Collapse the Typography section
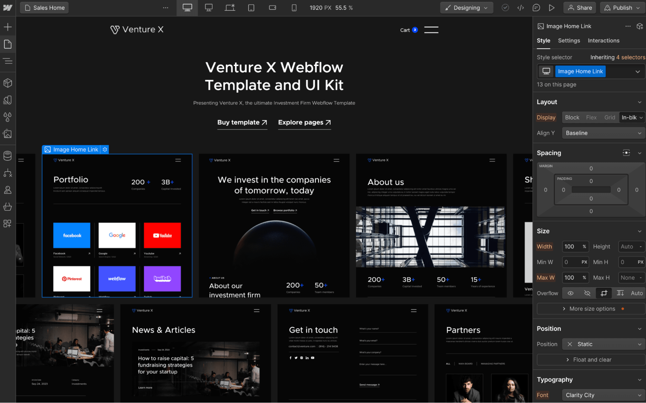This screenshot has width=646, height=403. click(639, 380)
